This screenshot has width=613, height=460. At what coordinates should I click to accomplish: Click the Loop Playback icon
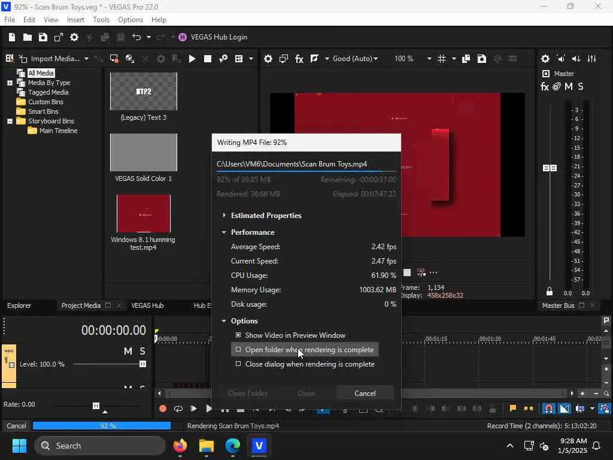pyautogui.click(x=178, y=408)
